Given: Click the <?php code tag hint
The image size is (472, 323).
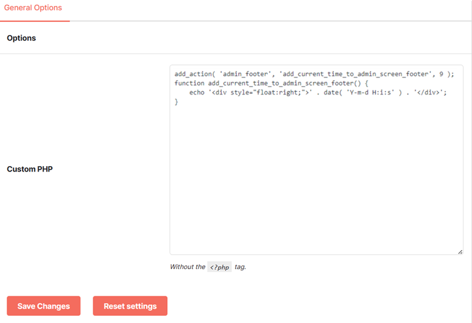Looking at the screenshot, I should (x=219, y=267).
